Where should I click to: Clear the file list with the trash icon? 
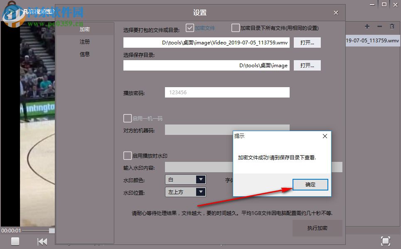pyautogui.click(x=392, y=26)
